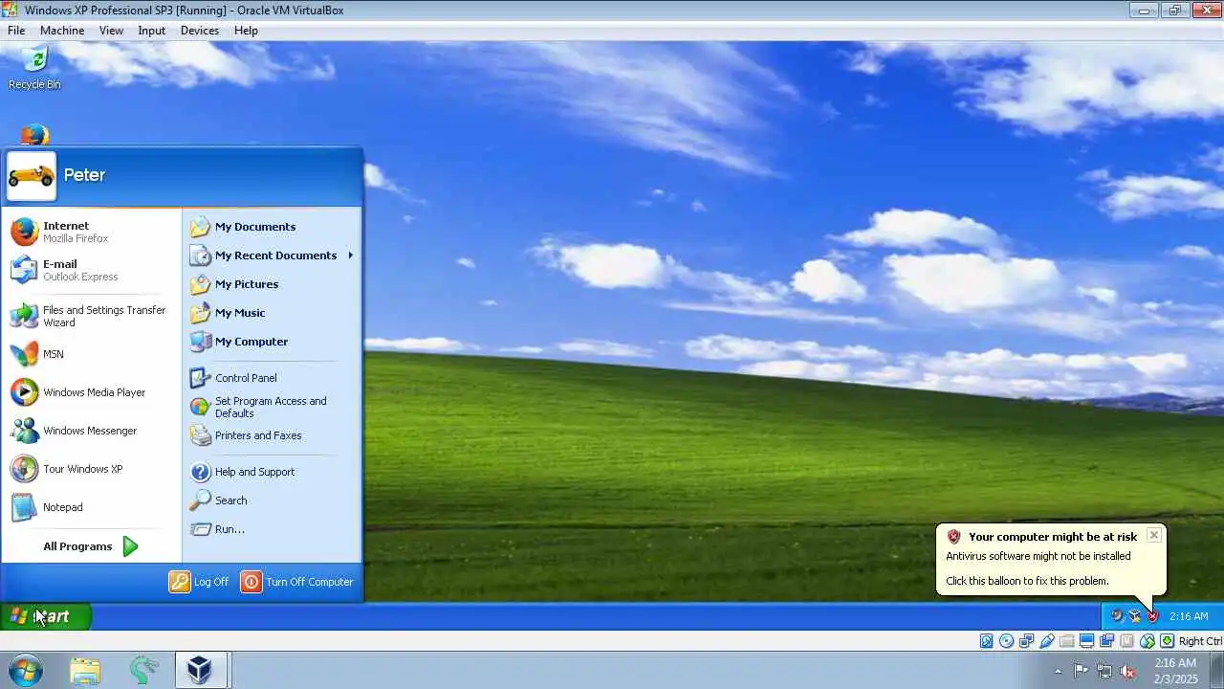Screen dimensions: 1224x689
Task: Click the host clock showing 2/3/2025
Action: [1175, 671]
